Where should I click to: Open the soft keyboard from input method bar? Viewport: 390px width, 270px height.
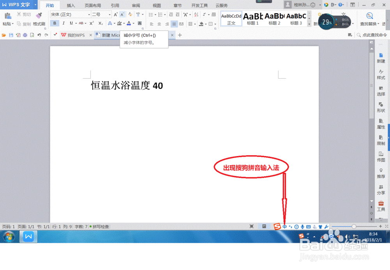[308, 226]
